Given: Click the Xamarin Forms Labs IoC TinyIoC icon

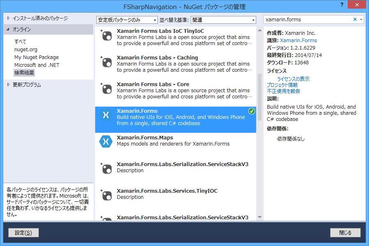Looking at the screenshot, I should pyautogui.click(x=106, y=36).
